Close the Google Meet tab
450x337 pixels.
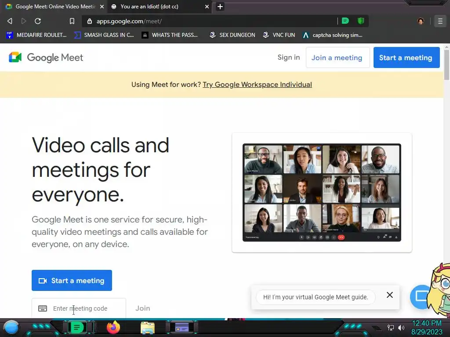point(102,7)
